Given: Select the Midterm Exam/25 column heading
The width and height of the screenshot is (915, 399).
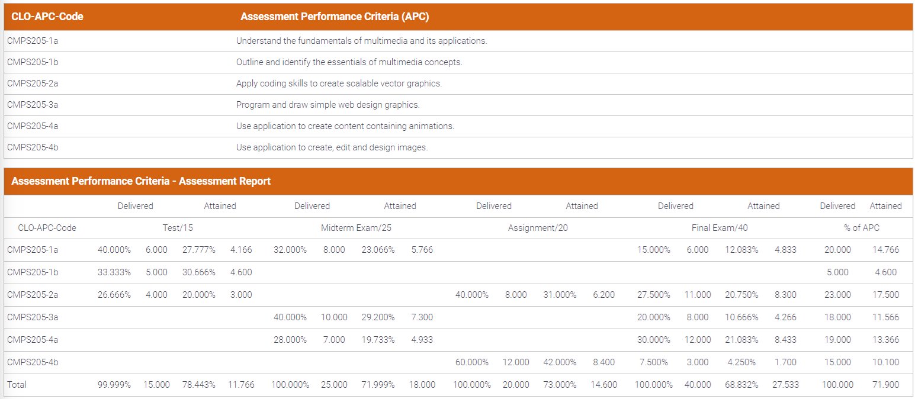Looking at the screenshot, I should pyautogui.click(x=356, y=227).
